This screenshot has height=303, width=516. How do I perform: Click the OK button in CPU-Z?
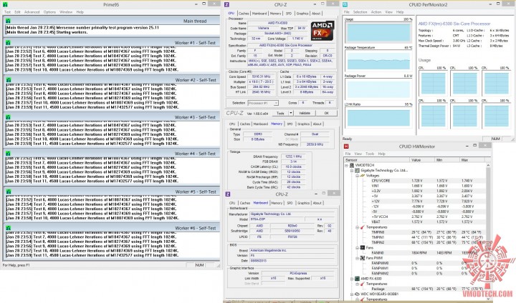pyautogui.click(x=327, y=113)
